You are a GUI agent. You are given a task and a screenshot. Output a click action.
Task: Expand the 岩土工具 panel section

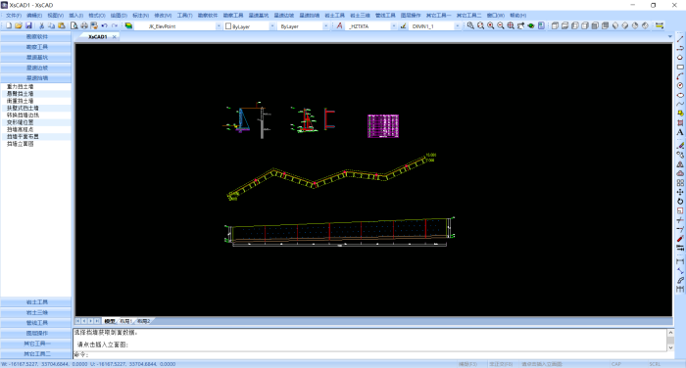point(36,302)
